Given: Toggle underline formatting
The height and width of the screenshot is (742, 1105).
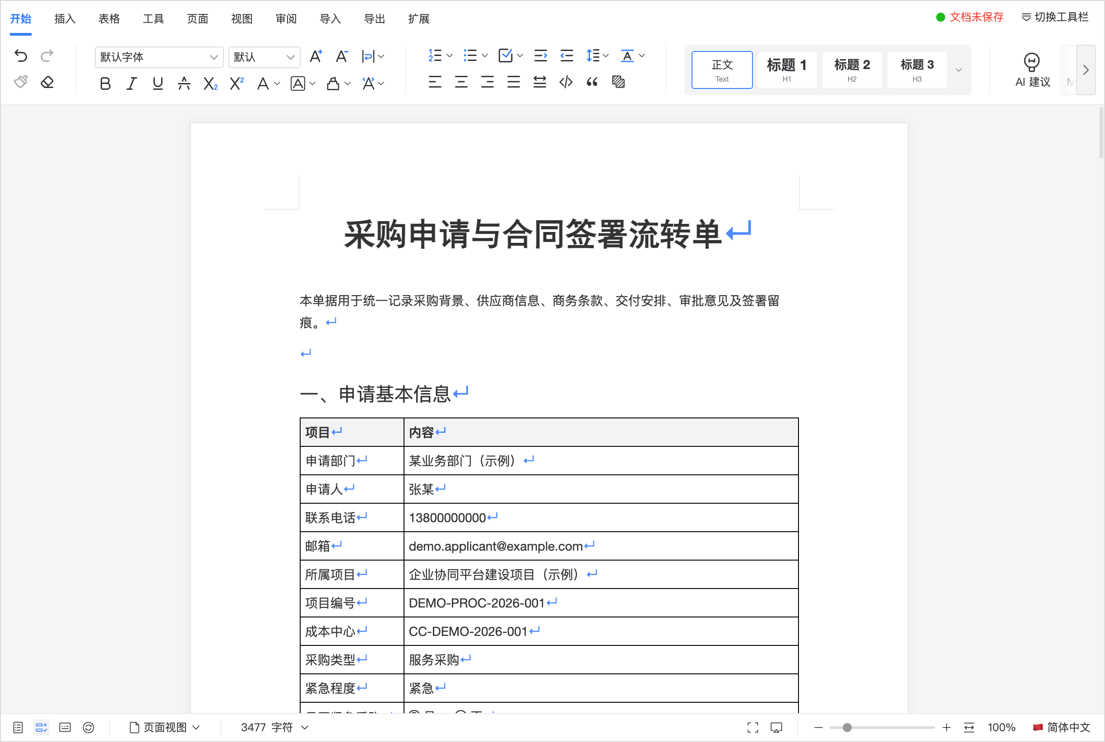Looking at the screenshot, I should pyautogui.click(x=158, y=84).
